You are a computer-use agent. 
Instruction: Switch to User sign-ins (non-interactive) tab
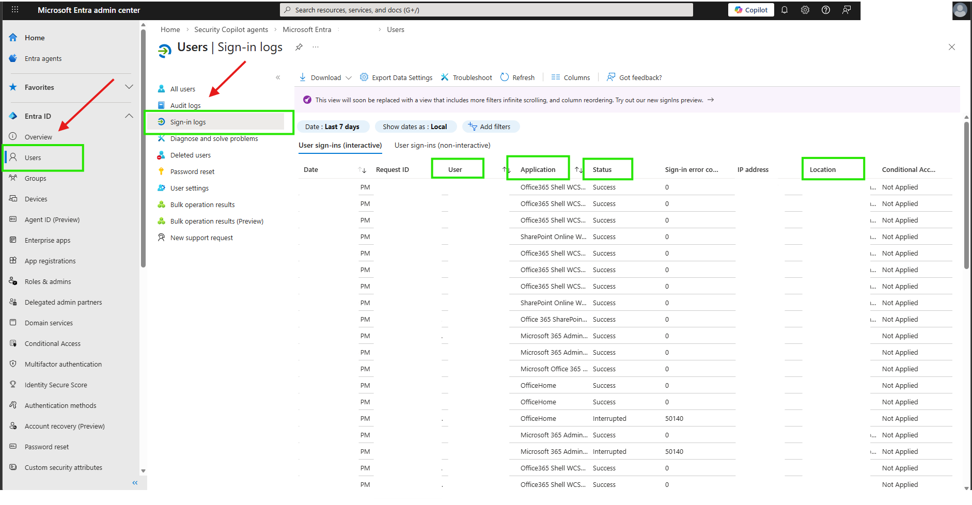[x=443, y=146]
